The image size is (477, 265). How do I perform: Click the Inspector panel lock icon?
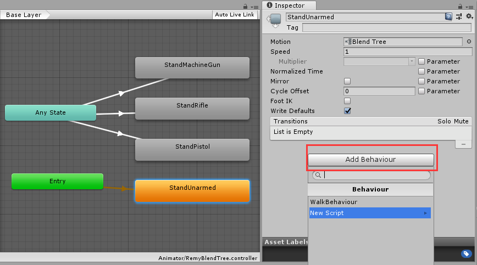pos(460,7)
